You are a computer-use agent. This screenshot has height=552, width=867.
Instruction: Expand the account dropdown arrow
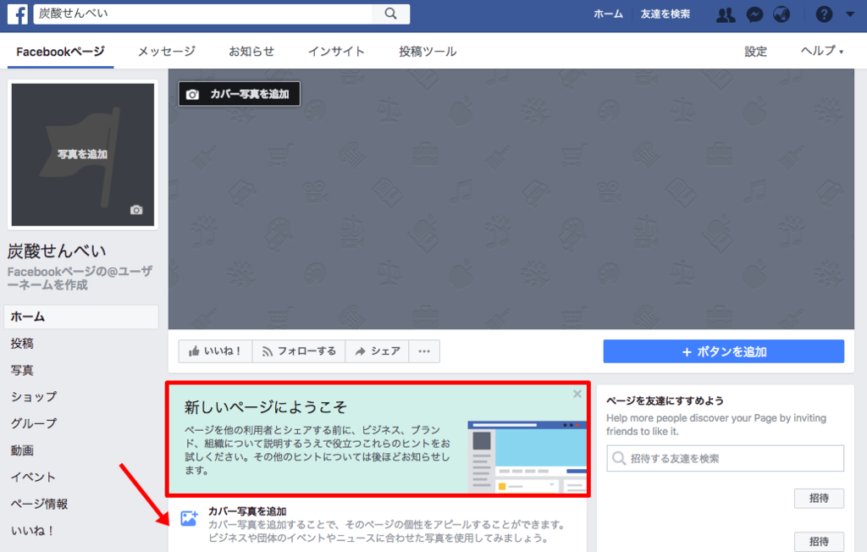tap(850, 14)
